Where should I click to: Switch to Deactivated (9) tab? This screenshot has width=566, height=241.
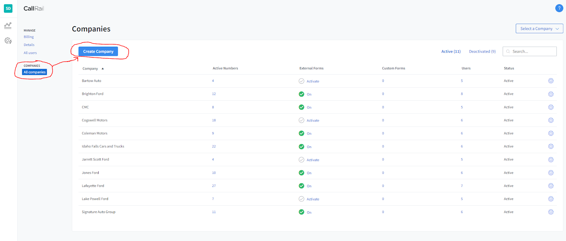[x=482, y=52]
